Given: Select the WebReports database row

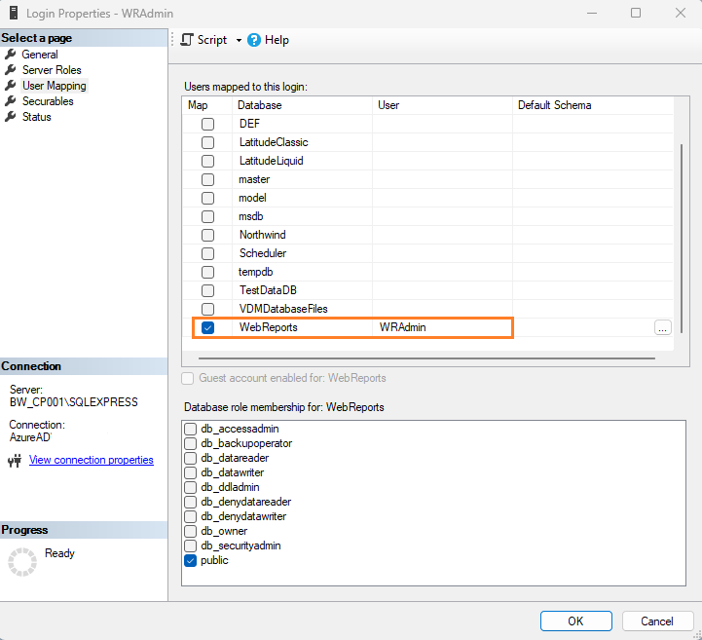Looking at the screenshot, I should click(427, 327).
